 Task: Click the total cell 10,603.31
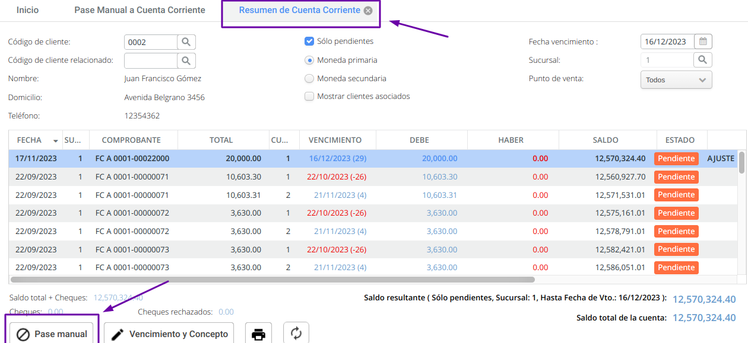(243, 195)
